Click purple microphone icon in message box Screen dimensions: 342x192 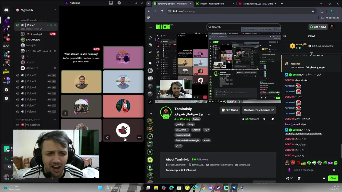pyautogui.click(x=289, y=170)
